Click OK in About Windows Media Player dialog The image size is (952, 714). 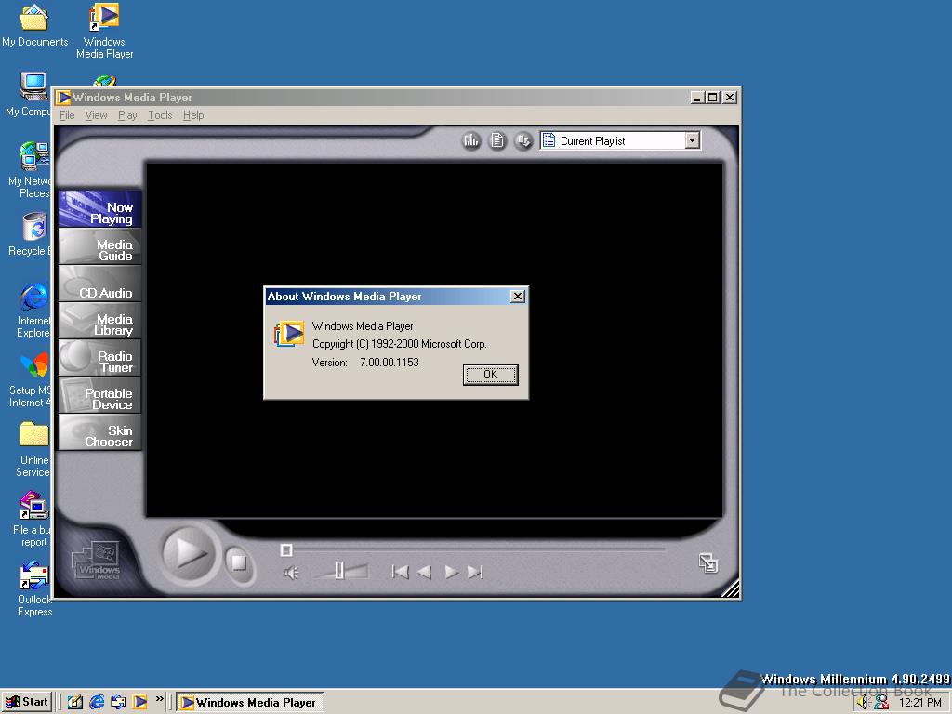[x=490, y=375]
